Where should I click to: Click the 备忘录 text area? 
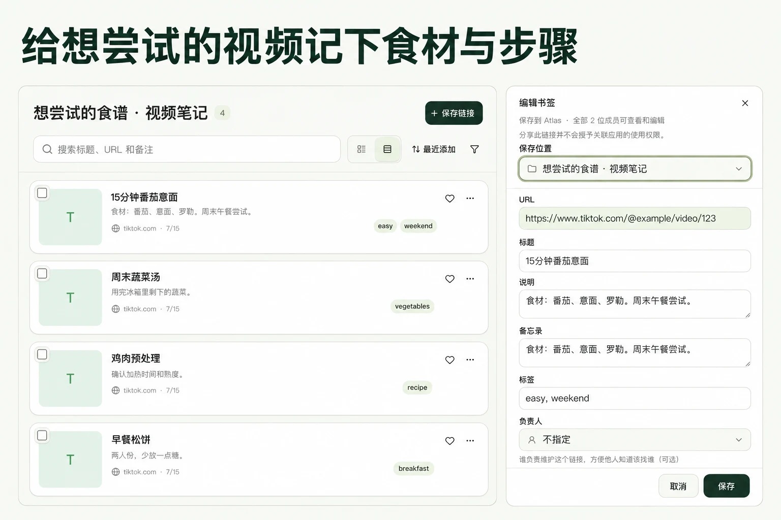pos(635,353)
